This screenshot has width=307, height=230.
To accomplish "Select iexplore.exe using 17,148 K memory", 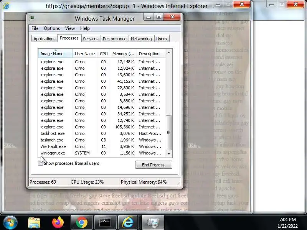I will tap(102, 62).
